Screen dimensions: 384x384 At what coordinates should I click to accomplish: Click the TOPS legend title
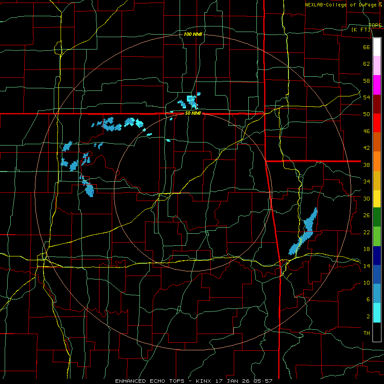pyautogui.click(x=375, y=25)
